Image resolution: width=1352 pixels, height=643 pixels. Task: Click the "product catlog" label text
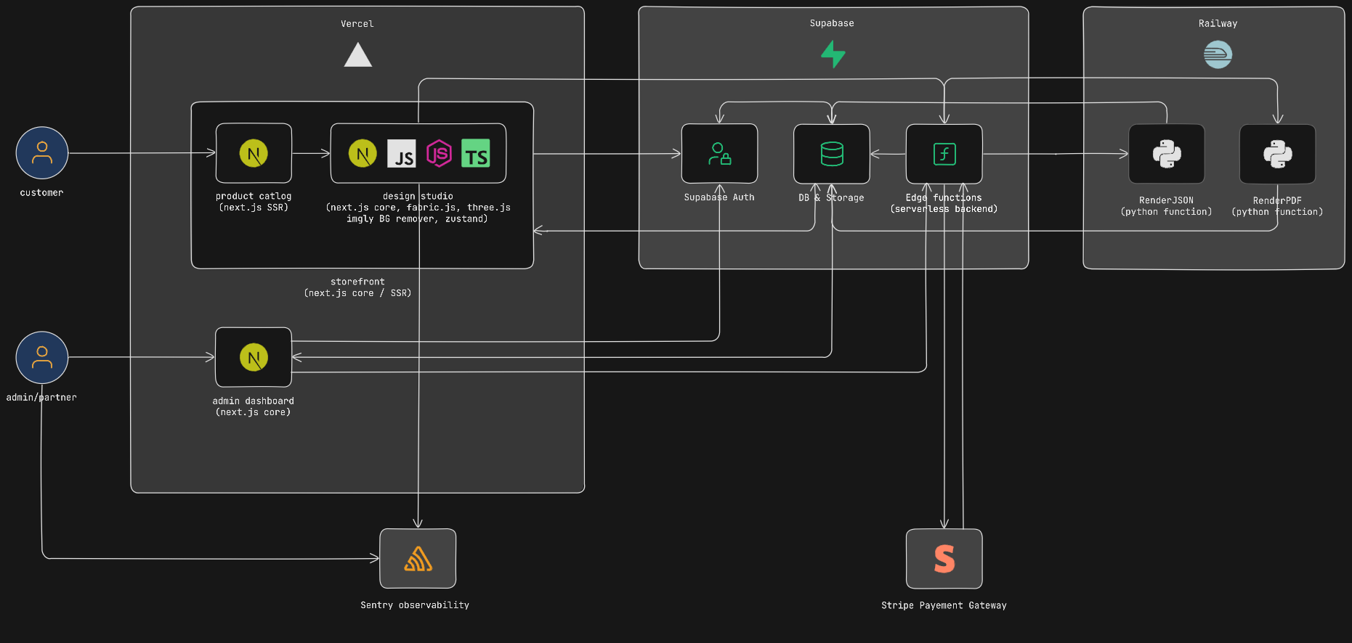point(254,196)
